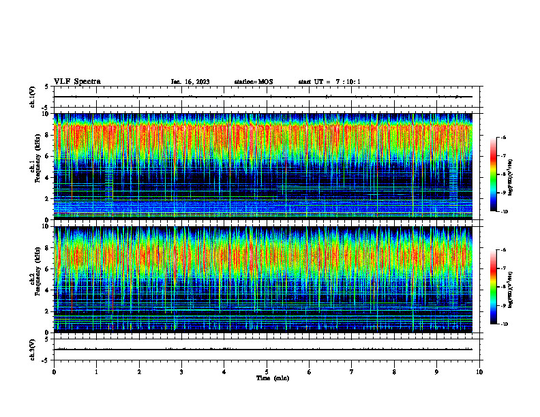The width and height of the screenshot is (540, 417).
Task: Click the ch.1 spectrogram panel
Action: (263, 166)
